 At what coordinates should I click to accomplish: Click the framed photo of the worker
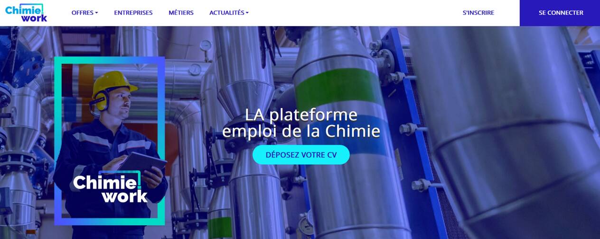pyautogui.click(x=110, y=141)
